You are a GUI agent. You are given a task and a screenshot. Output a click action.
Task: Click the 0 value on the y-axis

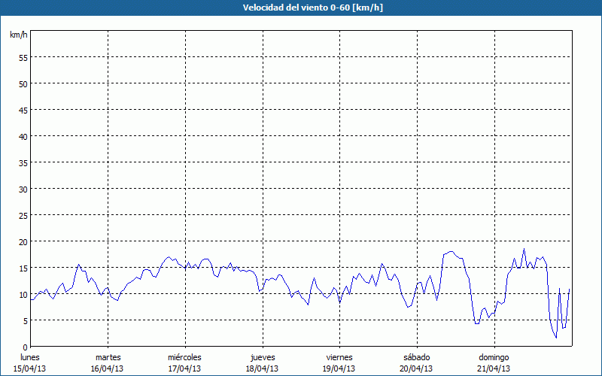25,347
